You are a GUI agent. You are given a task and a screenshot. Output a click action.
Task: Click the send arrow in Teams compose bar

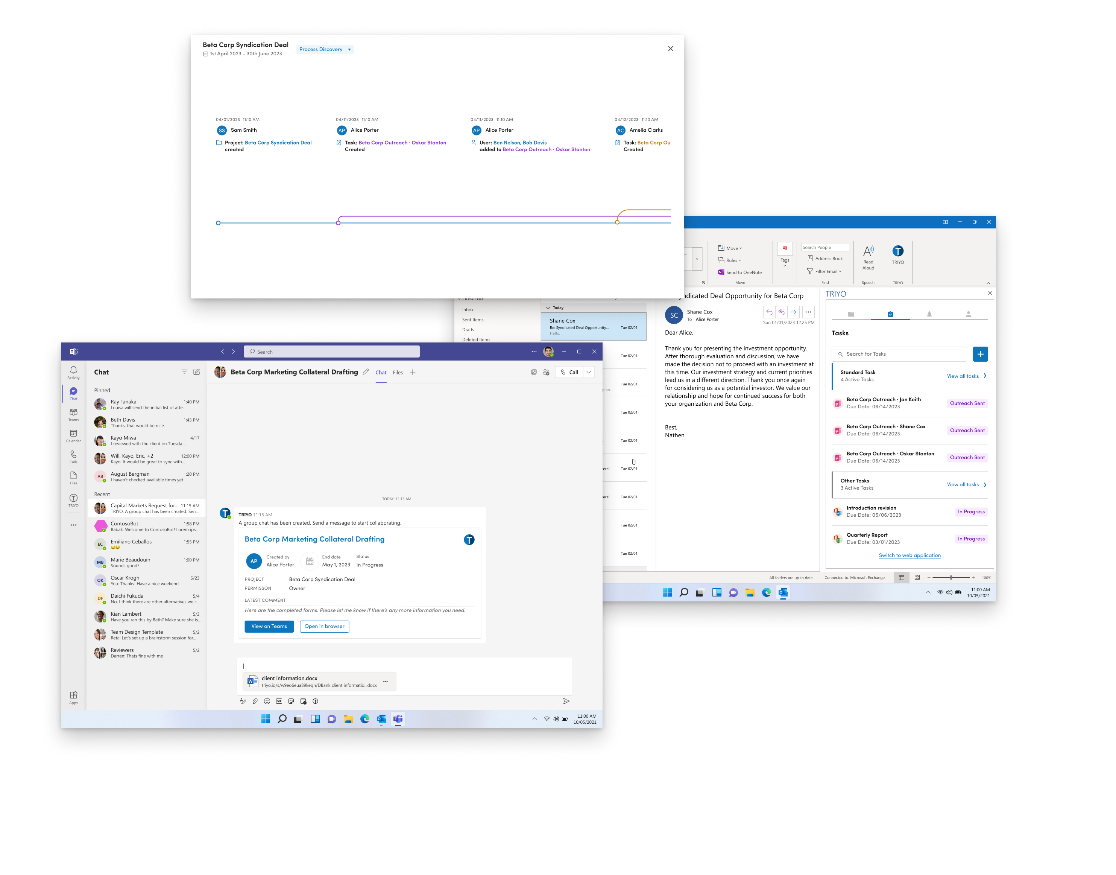(566, 701)
